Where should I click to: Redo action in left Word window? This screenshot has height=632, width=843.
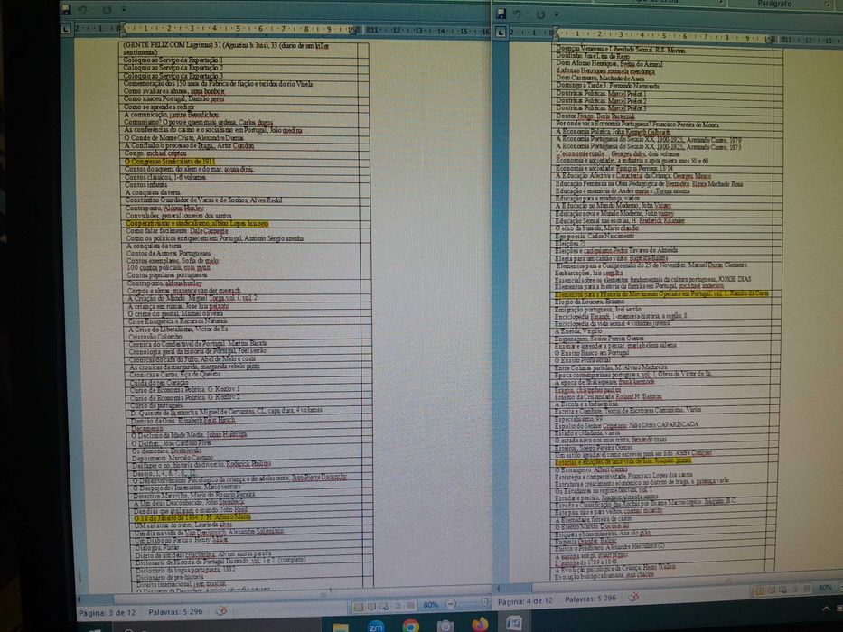point(107,10)
